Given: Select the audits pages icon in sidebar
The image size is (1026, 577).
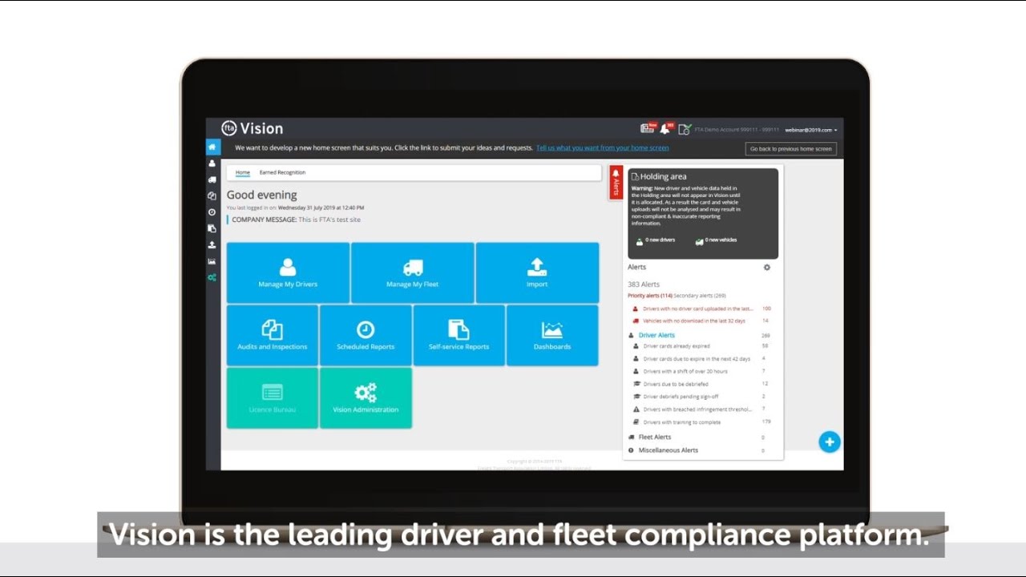Looking at the screenshot, I should click(212, 196).
